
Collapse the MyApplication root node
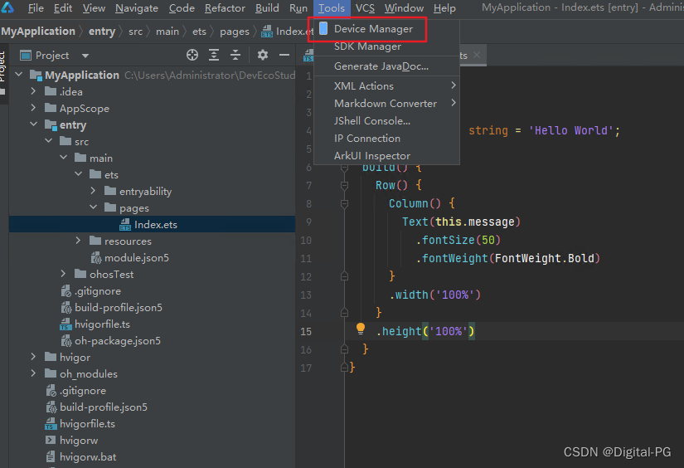click(x=19, y=75)
